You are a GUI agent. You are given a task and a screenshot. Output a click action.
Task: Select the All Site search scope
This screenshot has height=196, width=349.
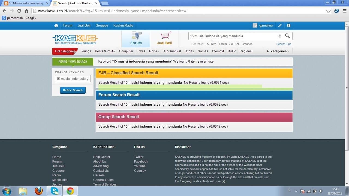tap(211, 44)
